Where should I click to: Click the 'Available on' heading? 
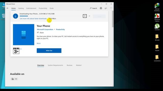coord(17,74)
